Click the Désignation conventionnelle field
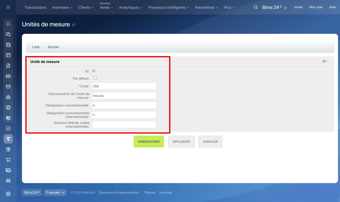Image resolution: width=340 pixels, height=202 pixels. coord(124,105)
